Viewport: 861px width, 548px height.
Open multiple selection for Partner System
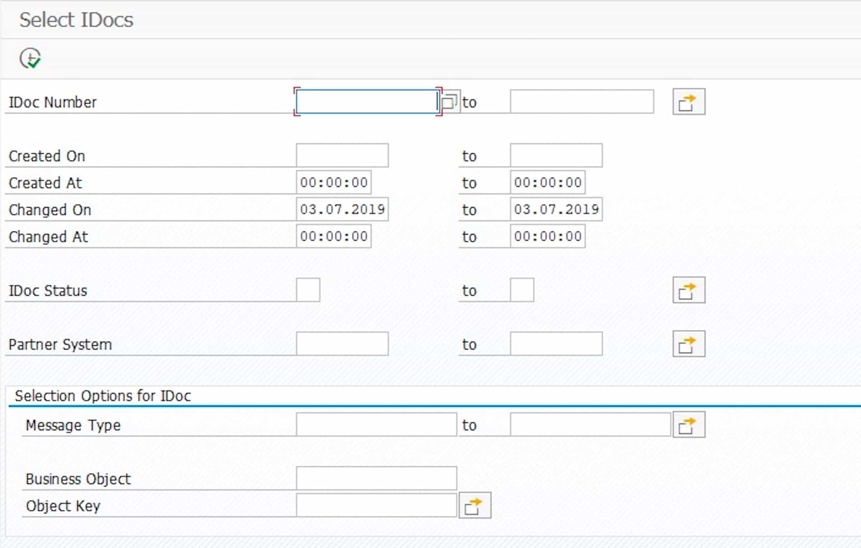tap(688, 344)
